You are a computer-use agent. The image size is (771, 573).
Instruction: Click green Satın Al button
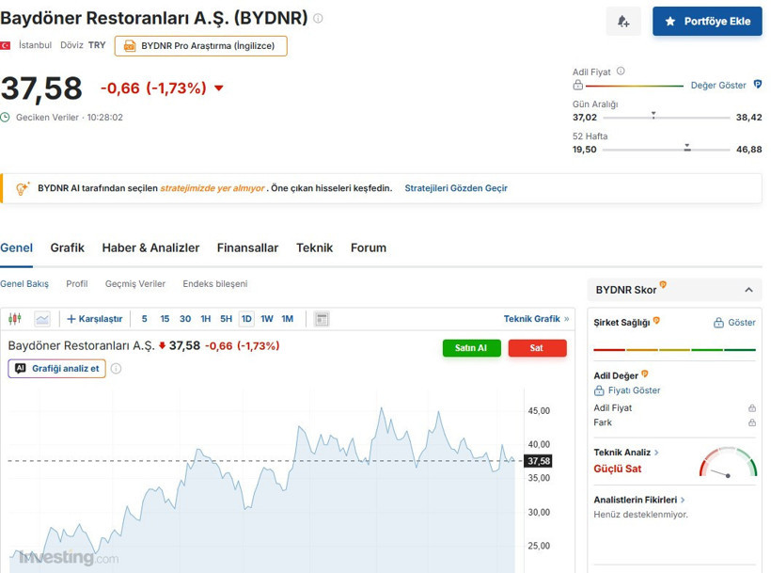coord(472,348)
